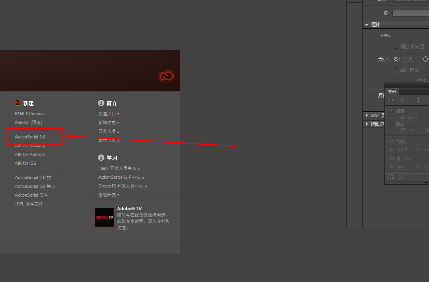Create new AIR for Android document
This screenshot has width=429, height=282.
tap(29, 154)
